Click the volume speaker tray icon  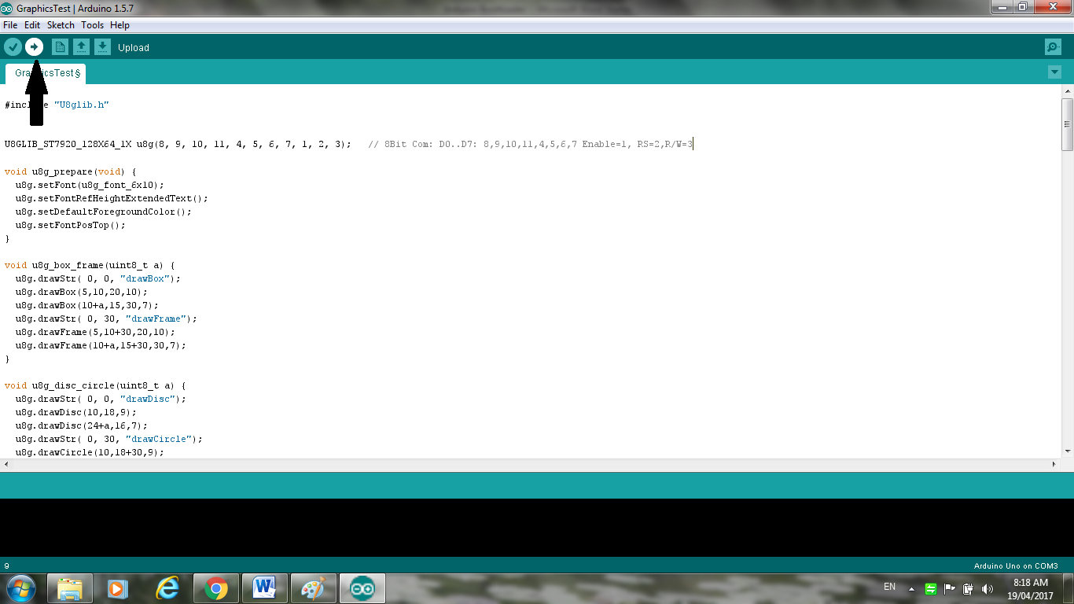[988, 588]
